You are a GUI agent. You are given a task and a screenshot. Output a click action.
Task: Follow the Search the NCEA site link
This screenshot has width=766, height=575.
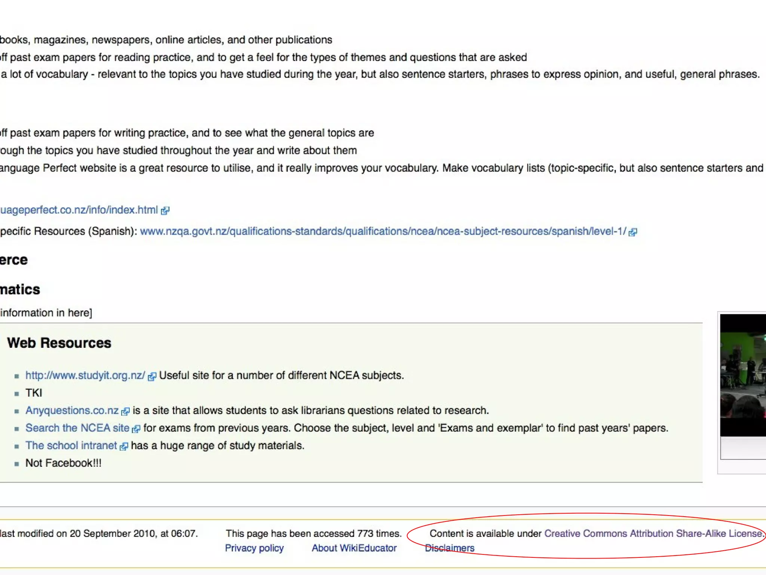(x=77, y=428)
